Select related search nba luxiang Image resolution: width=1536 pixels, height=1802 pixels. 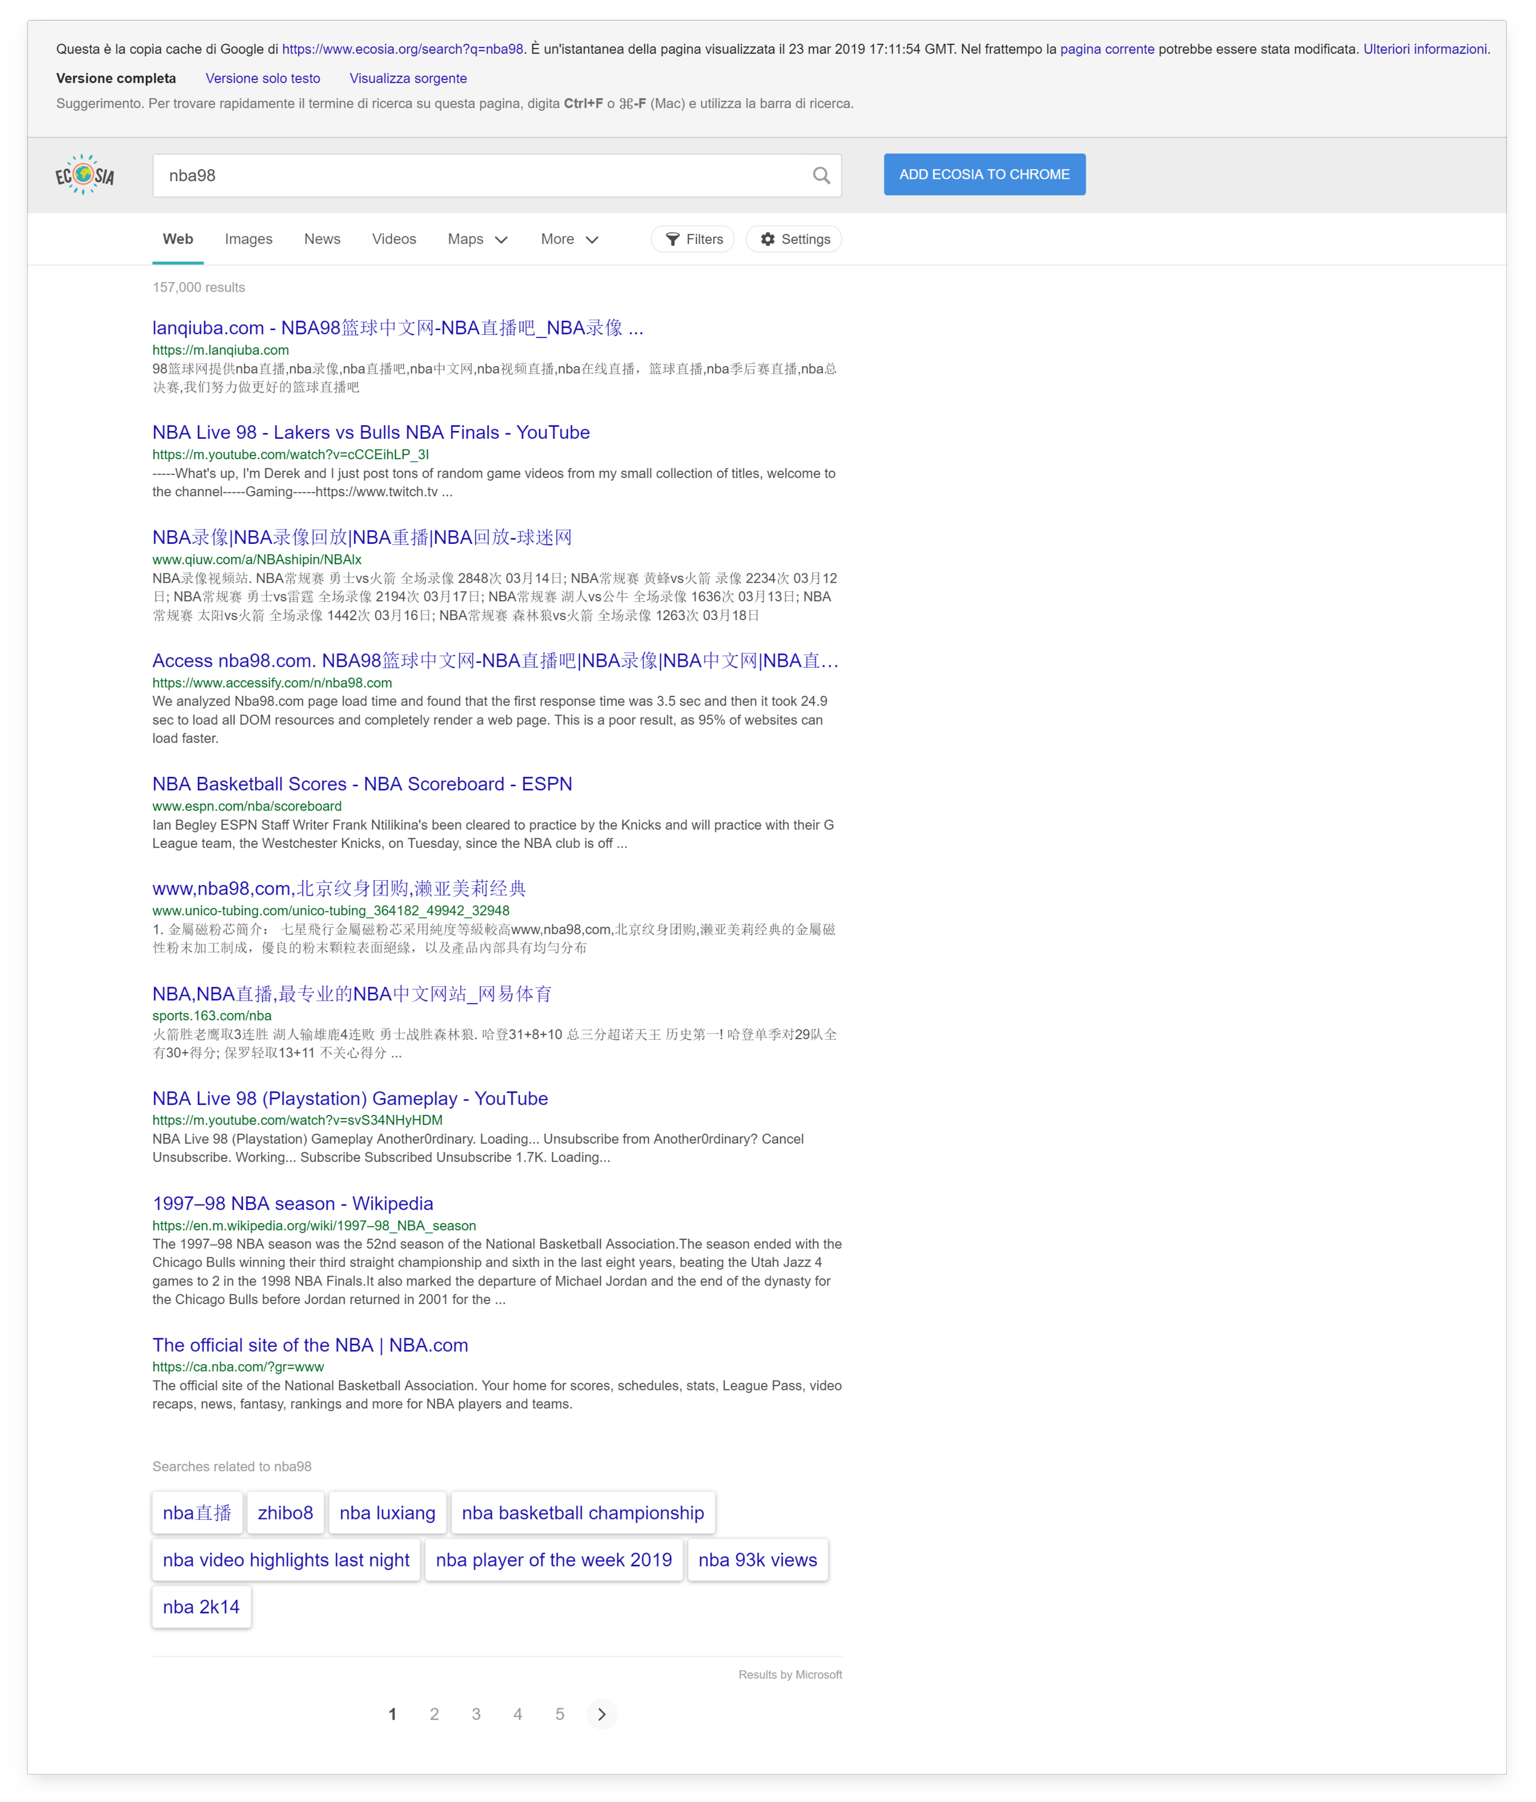coord(387,1513)
